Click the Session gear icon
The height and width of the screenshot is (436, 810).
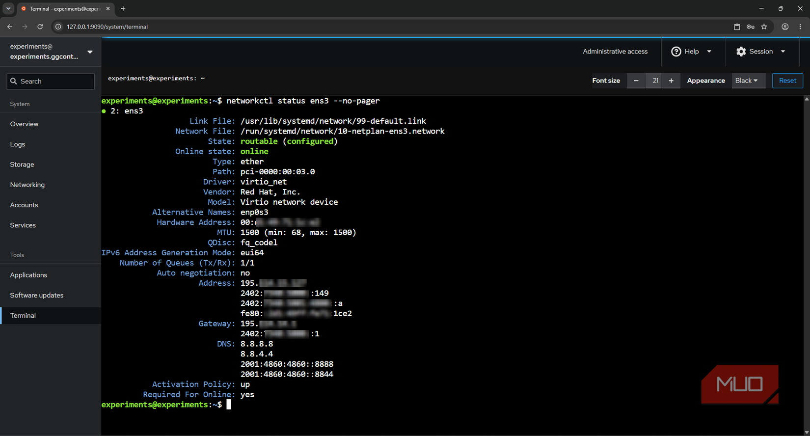tap(741, 52)
